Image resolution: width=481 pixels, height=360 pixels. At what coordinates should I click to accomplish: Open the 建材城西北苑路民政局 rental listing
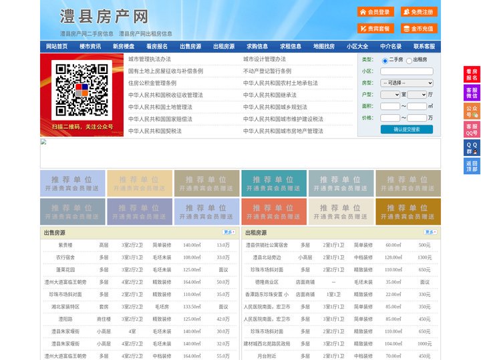267,344
